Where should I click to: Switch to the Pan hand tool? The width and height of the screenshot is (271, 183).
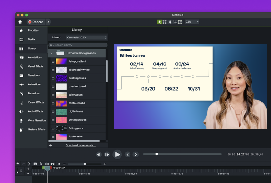(x=170, y=22)
